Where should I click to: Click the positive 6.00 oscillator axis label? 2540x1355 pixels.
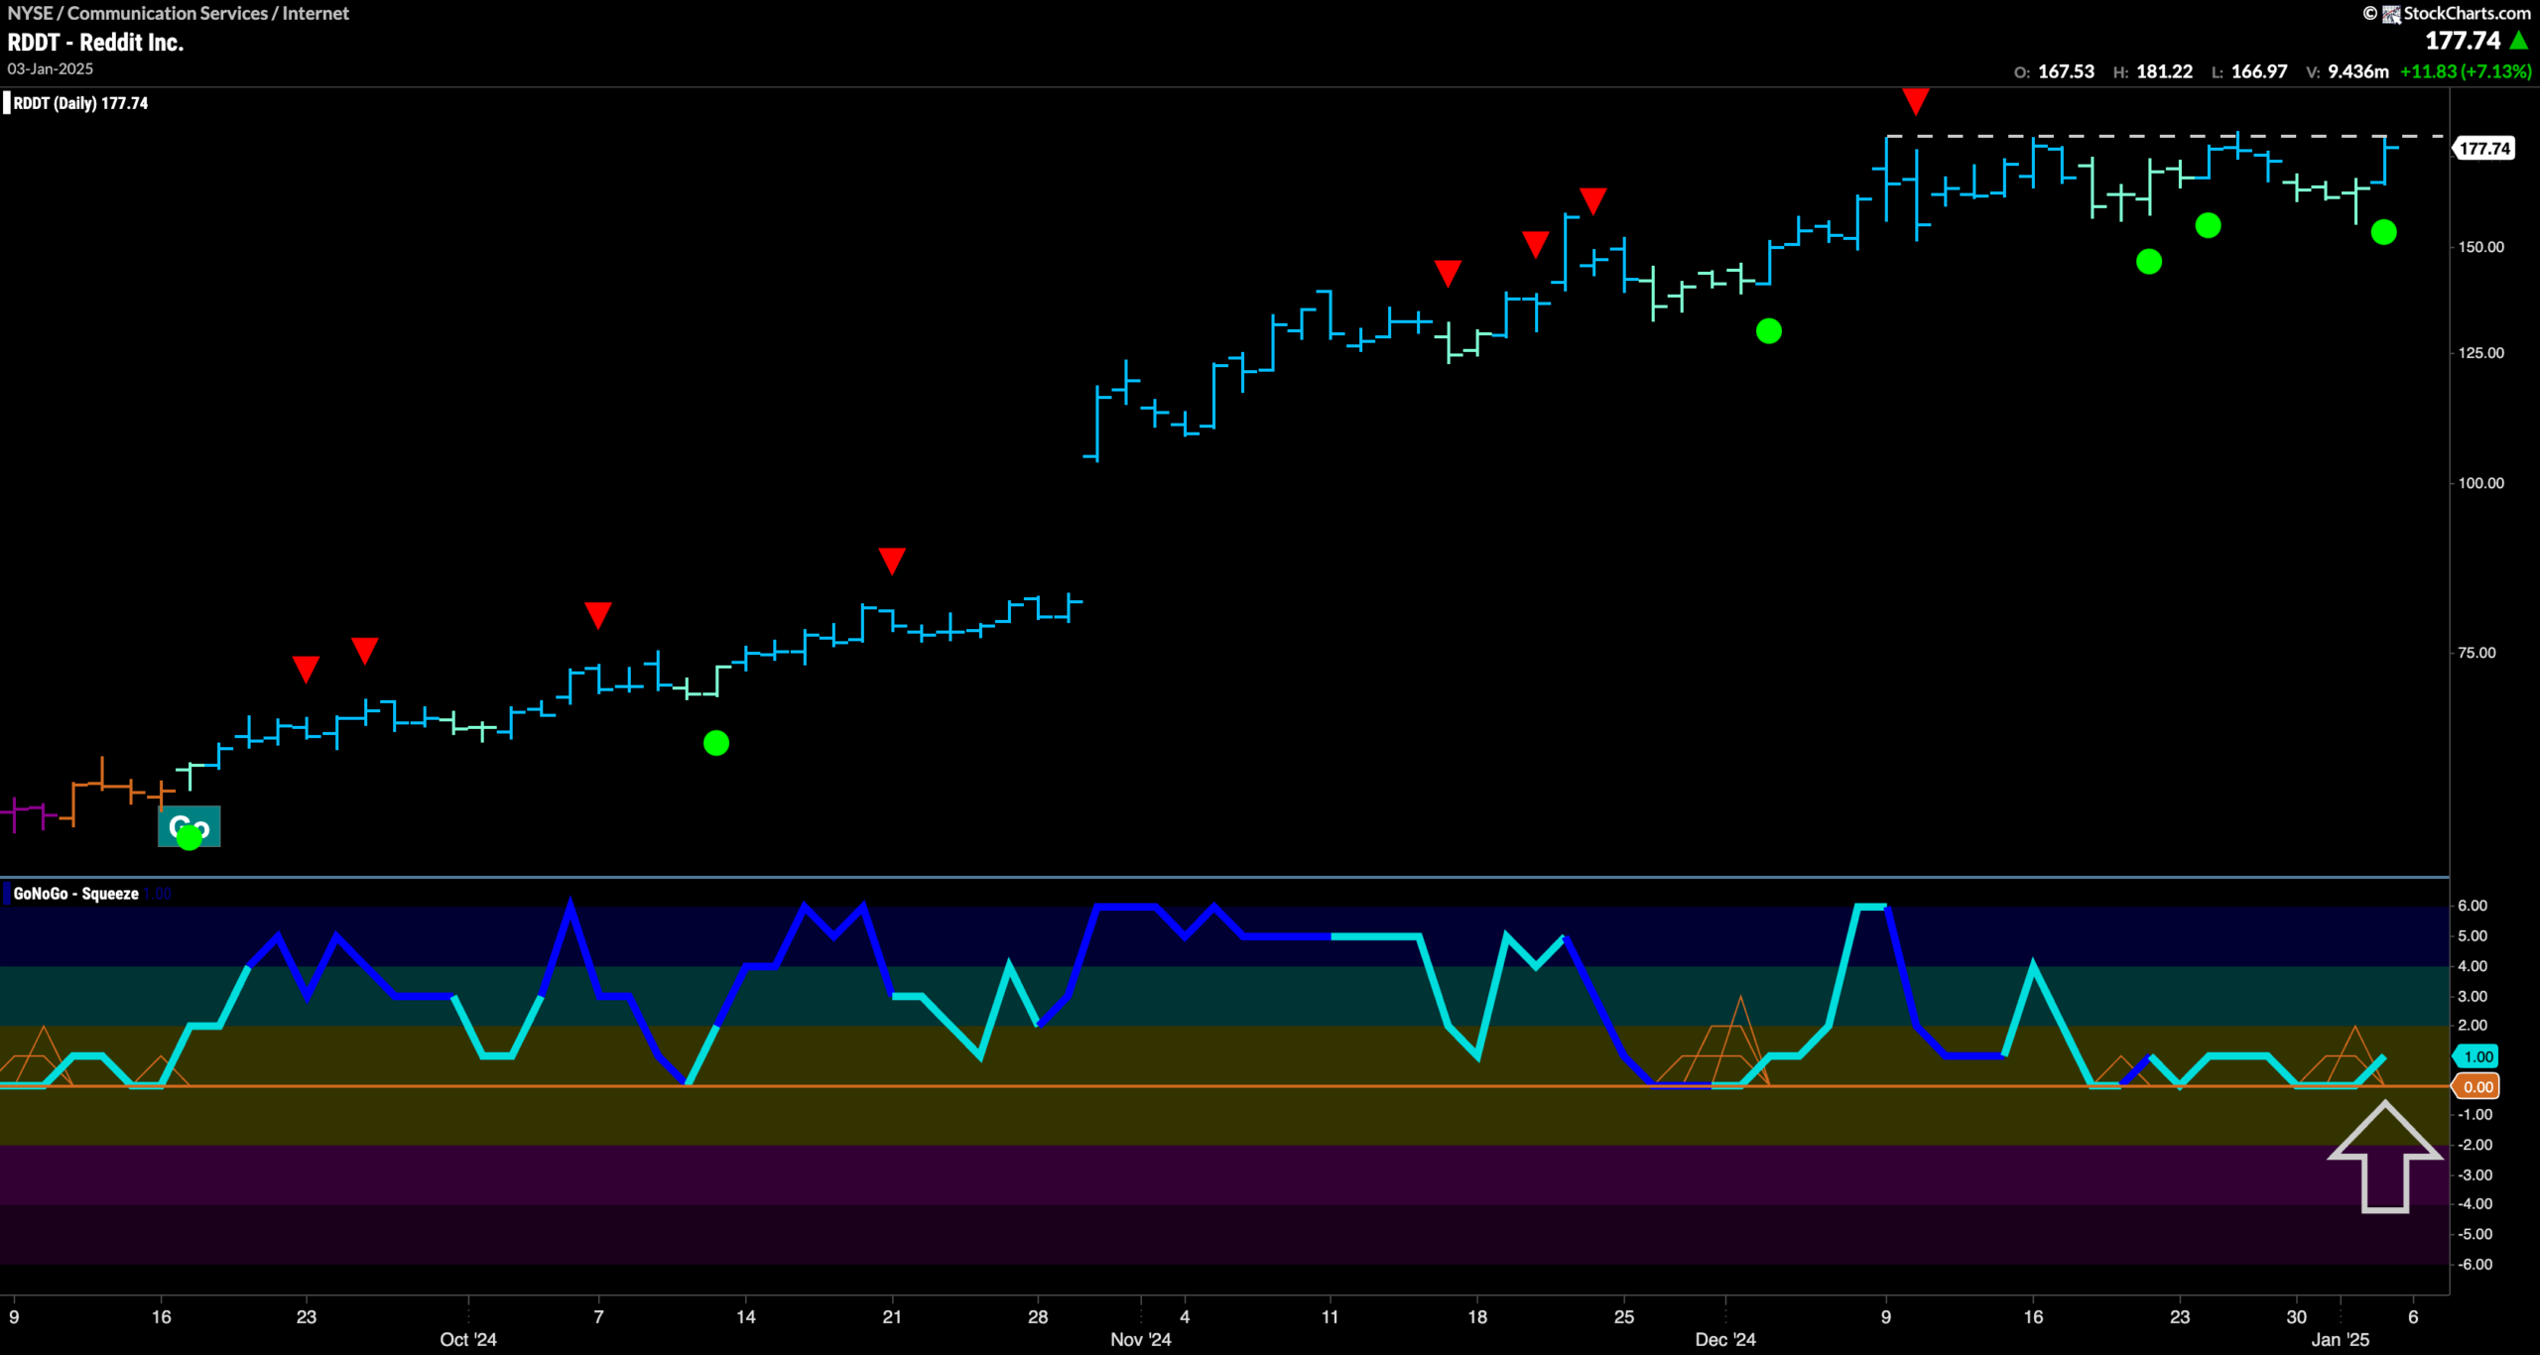tap(2473, 906)
